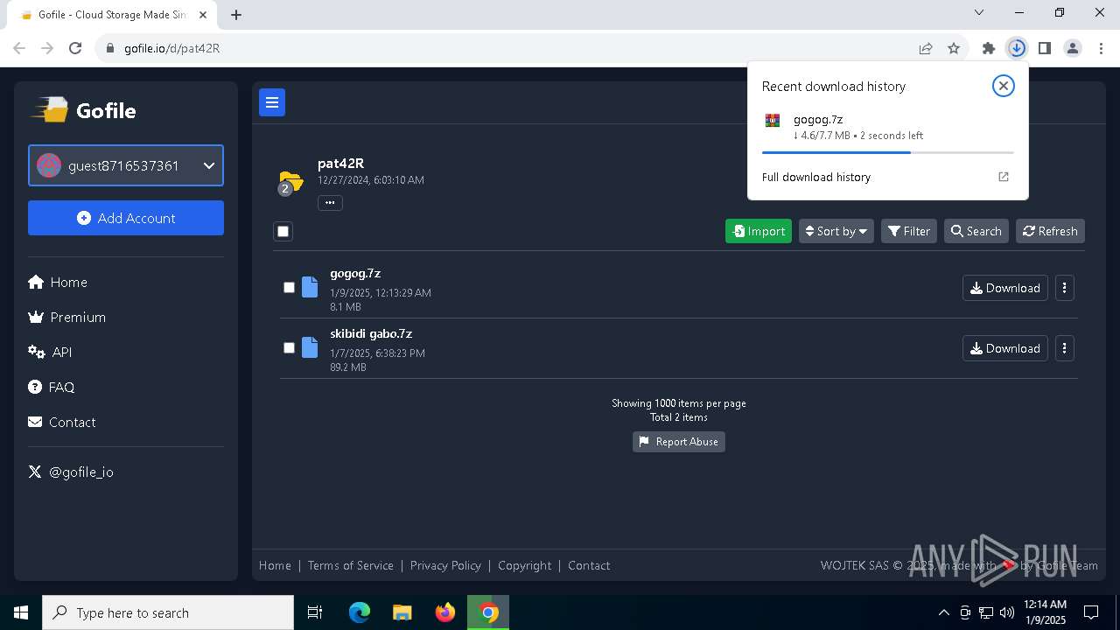This screenshot has height=630, width=1120.
Task: Refresh the file list
Action: 1050,231
